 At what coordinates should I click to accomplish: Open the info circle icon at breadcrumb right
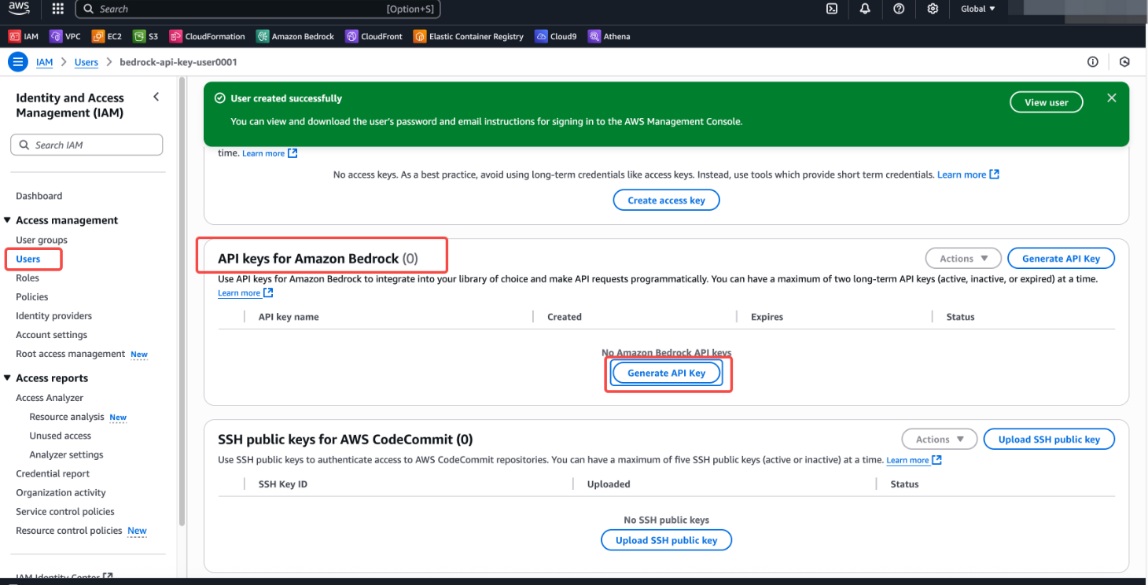pyautogui.click(x=1092, y=62)
